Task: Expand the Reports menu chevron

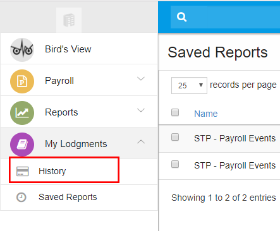Action: tap(141, 110)
